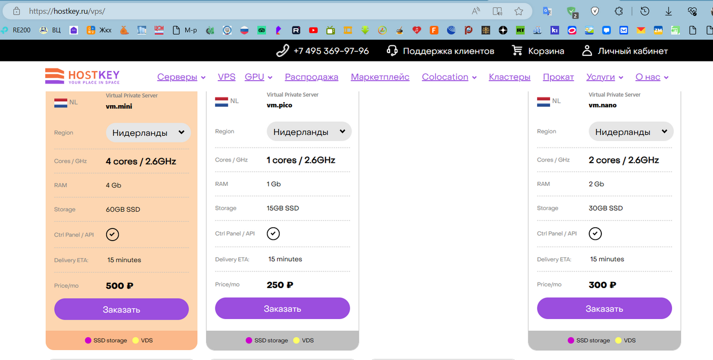
Task: Expand the О нас menu
Action: [x=652, y=77]
